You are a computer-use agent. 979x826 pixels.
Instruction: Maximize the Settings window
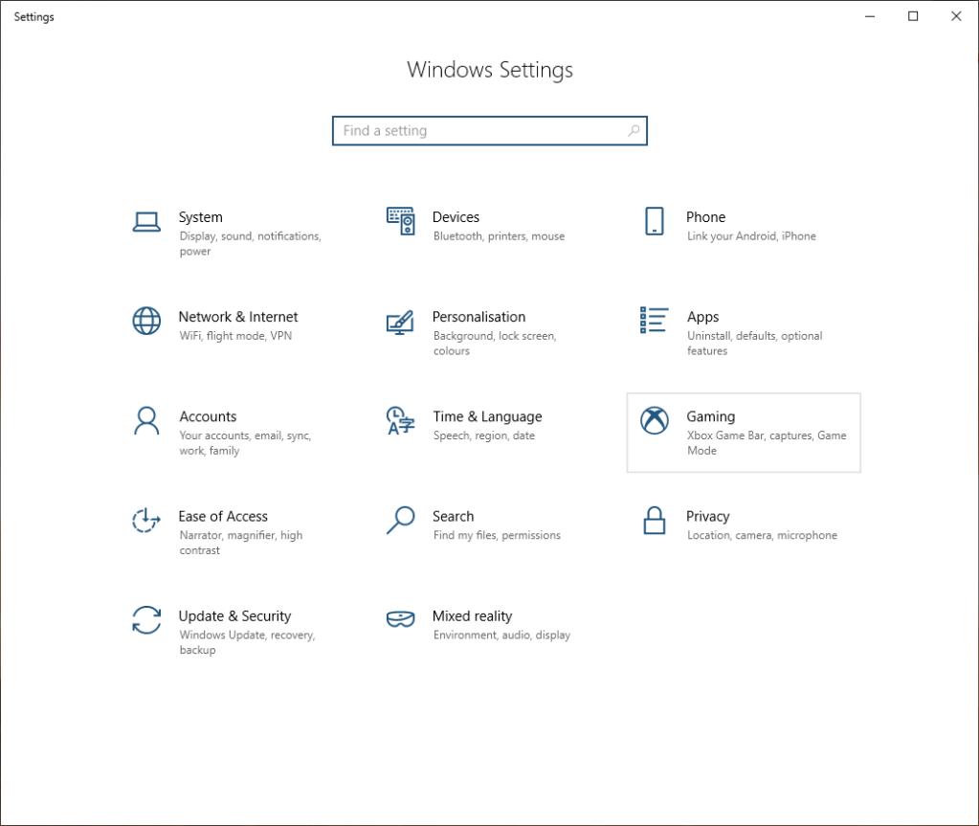[913, 16]
